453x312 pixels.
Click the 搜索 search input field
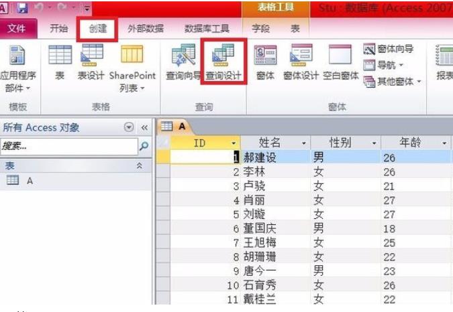(x=69, y=147)
